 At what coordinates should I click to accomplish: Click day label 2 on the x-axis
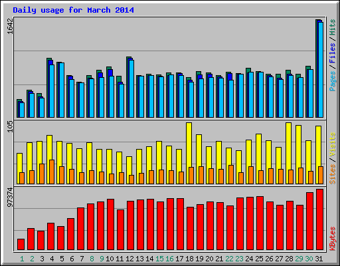coord(32,259)
